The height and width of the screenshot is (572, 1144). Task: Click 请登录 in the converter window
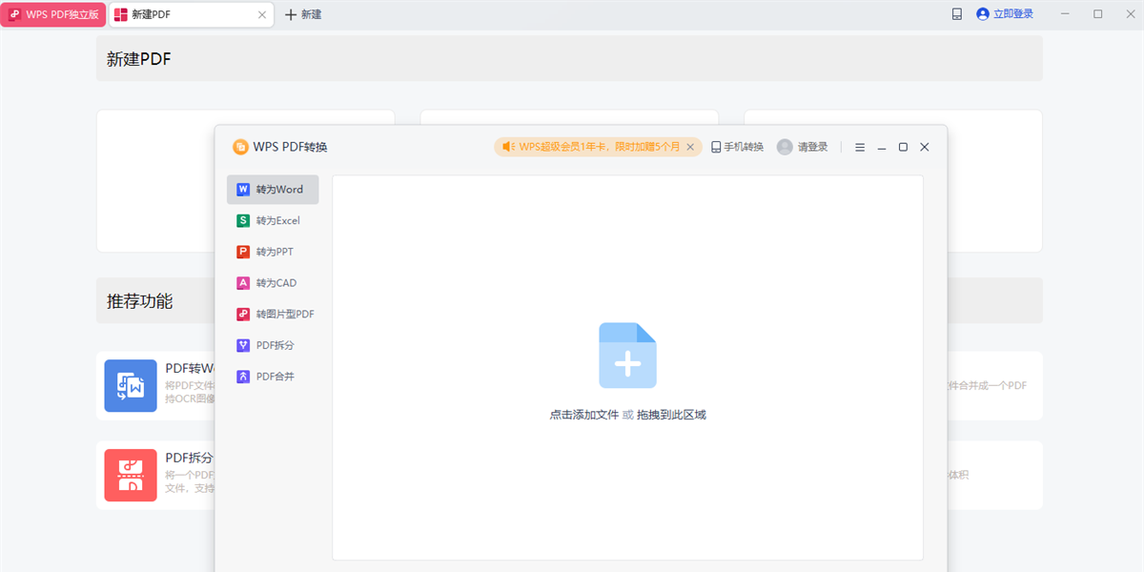pyautogui.click(x=812, y=147)
